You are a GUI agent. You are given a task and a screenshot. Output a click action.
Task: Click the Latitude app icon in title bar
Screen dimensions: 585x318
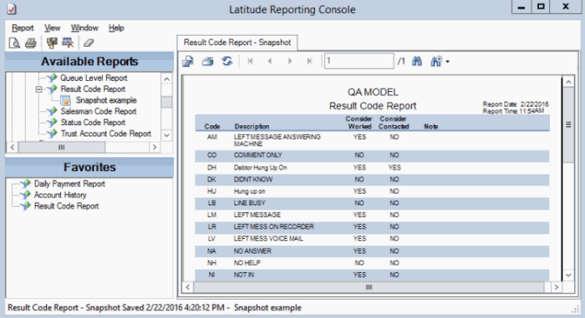tap(12, 9)
